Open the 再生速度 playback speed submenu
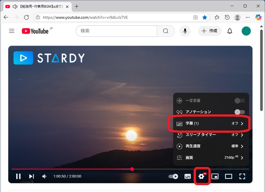The width and height of the screenshot is (265, 192). (x=211, y=146)
